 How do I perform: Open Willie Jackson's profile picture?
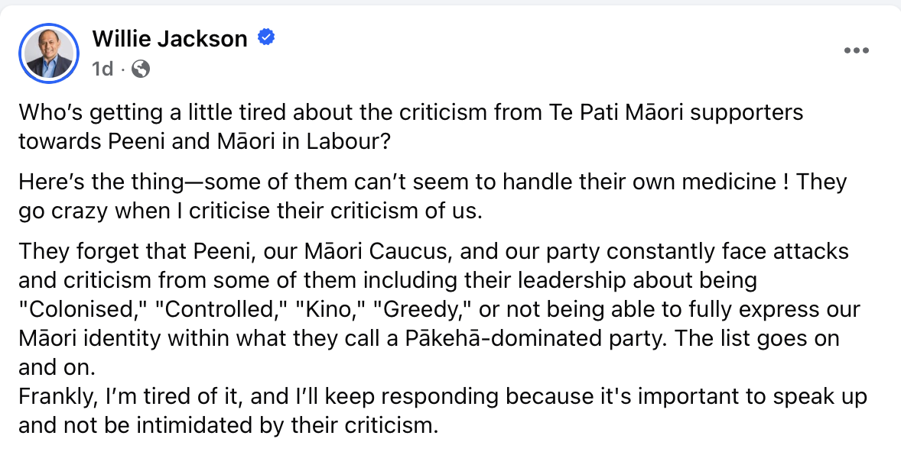(49, 53)
